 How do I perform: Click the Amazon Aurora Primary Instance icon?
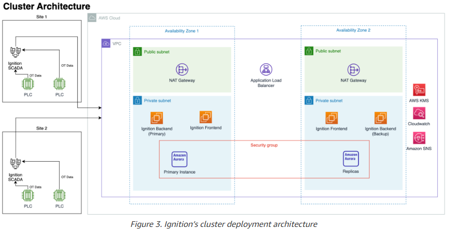point(179,159)
